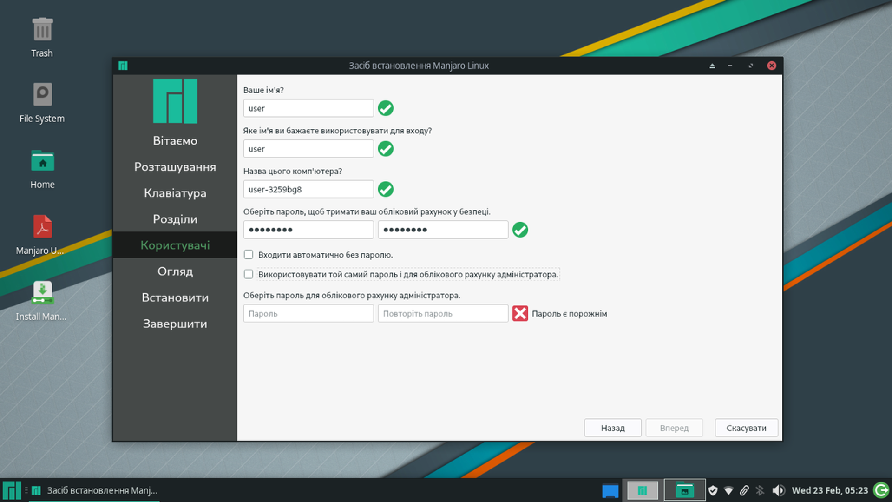Go to the Вітаємо step in the sidebar
Image resolution: width=892 pixels, height=502 pixels.
(175, 141)
